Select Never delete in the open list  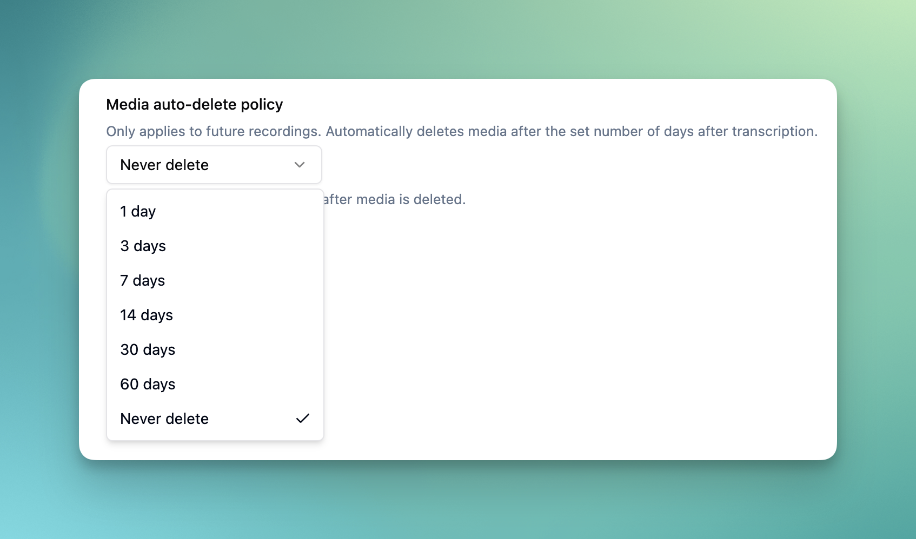click(x=164, y=419)
